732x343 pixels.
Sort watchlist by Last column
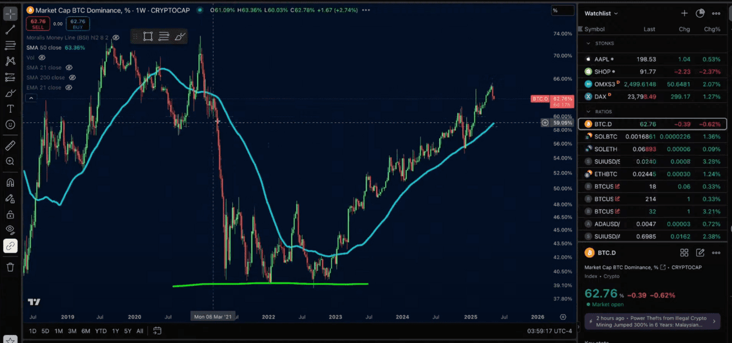pyautogui.click(x=649, y=29)
